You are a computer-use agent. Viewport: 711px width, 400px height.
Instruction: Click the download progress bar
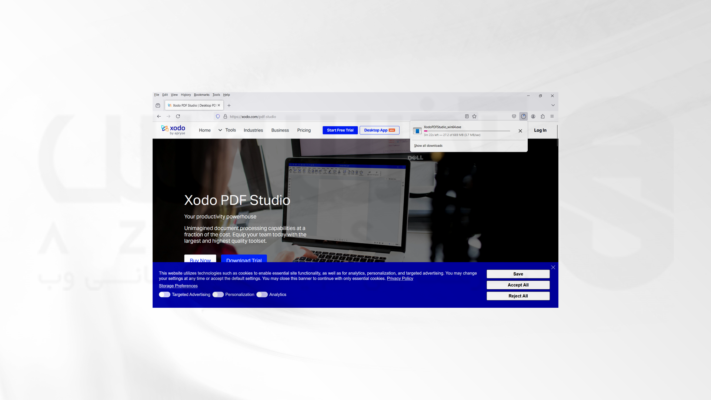point(467,131)
